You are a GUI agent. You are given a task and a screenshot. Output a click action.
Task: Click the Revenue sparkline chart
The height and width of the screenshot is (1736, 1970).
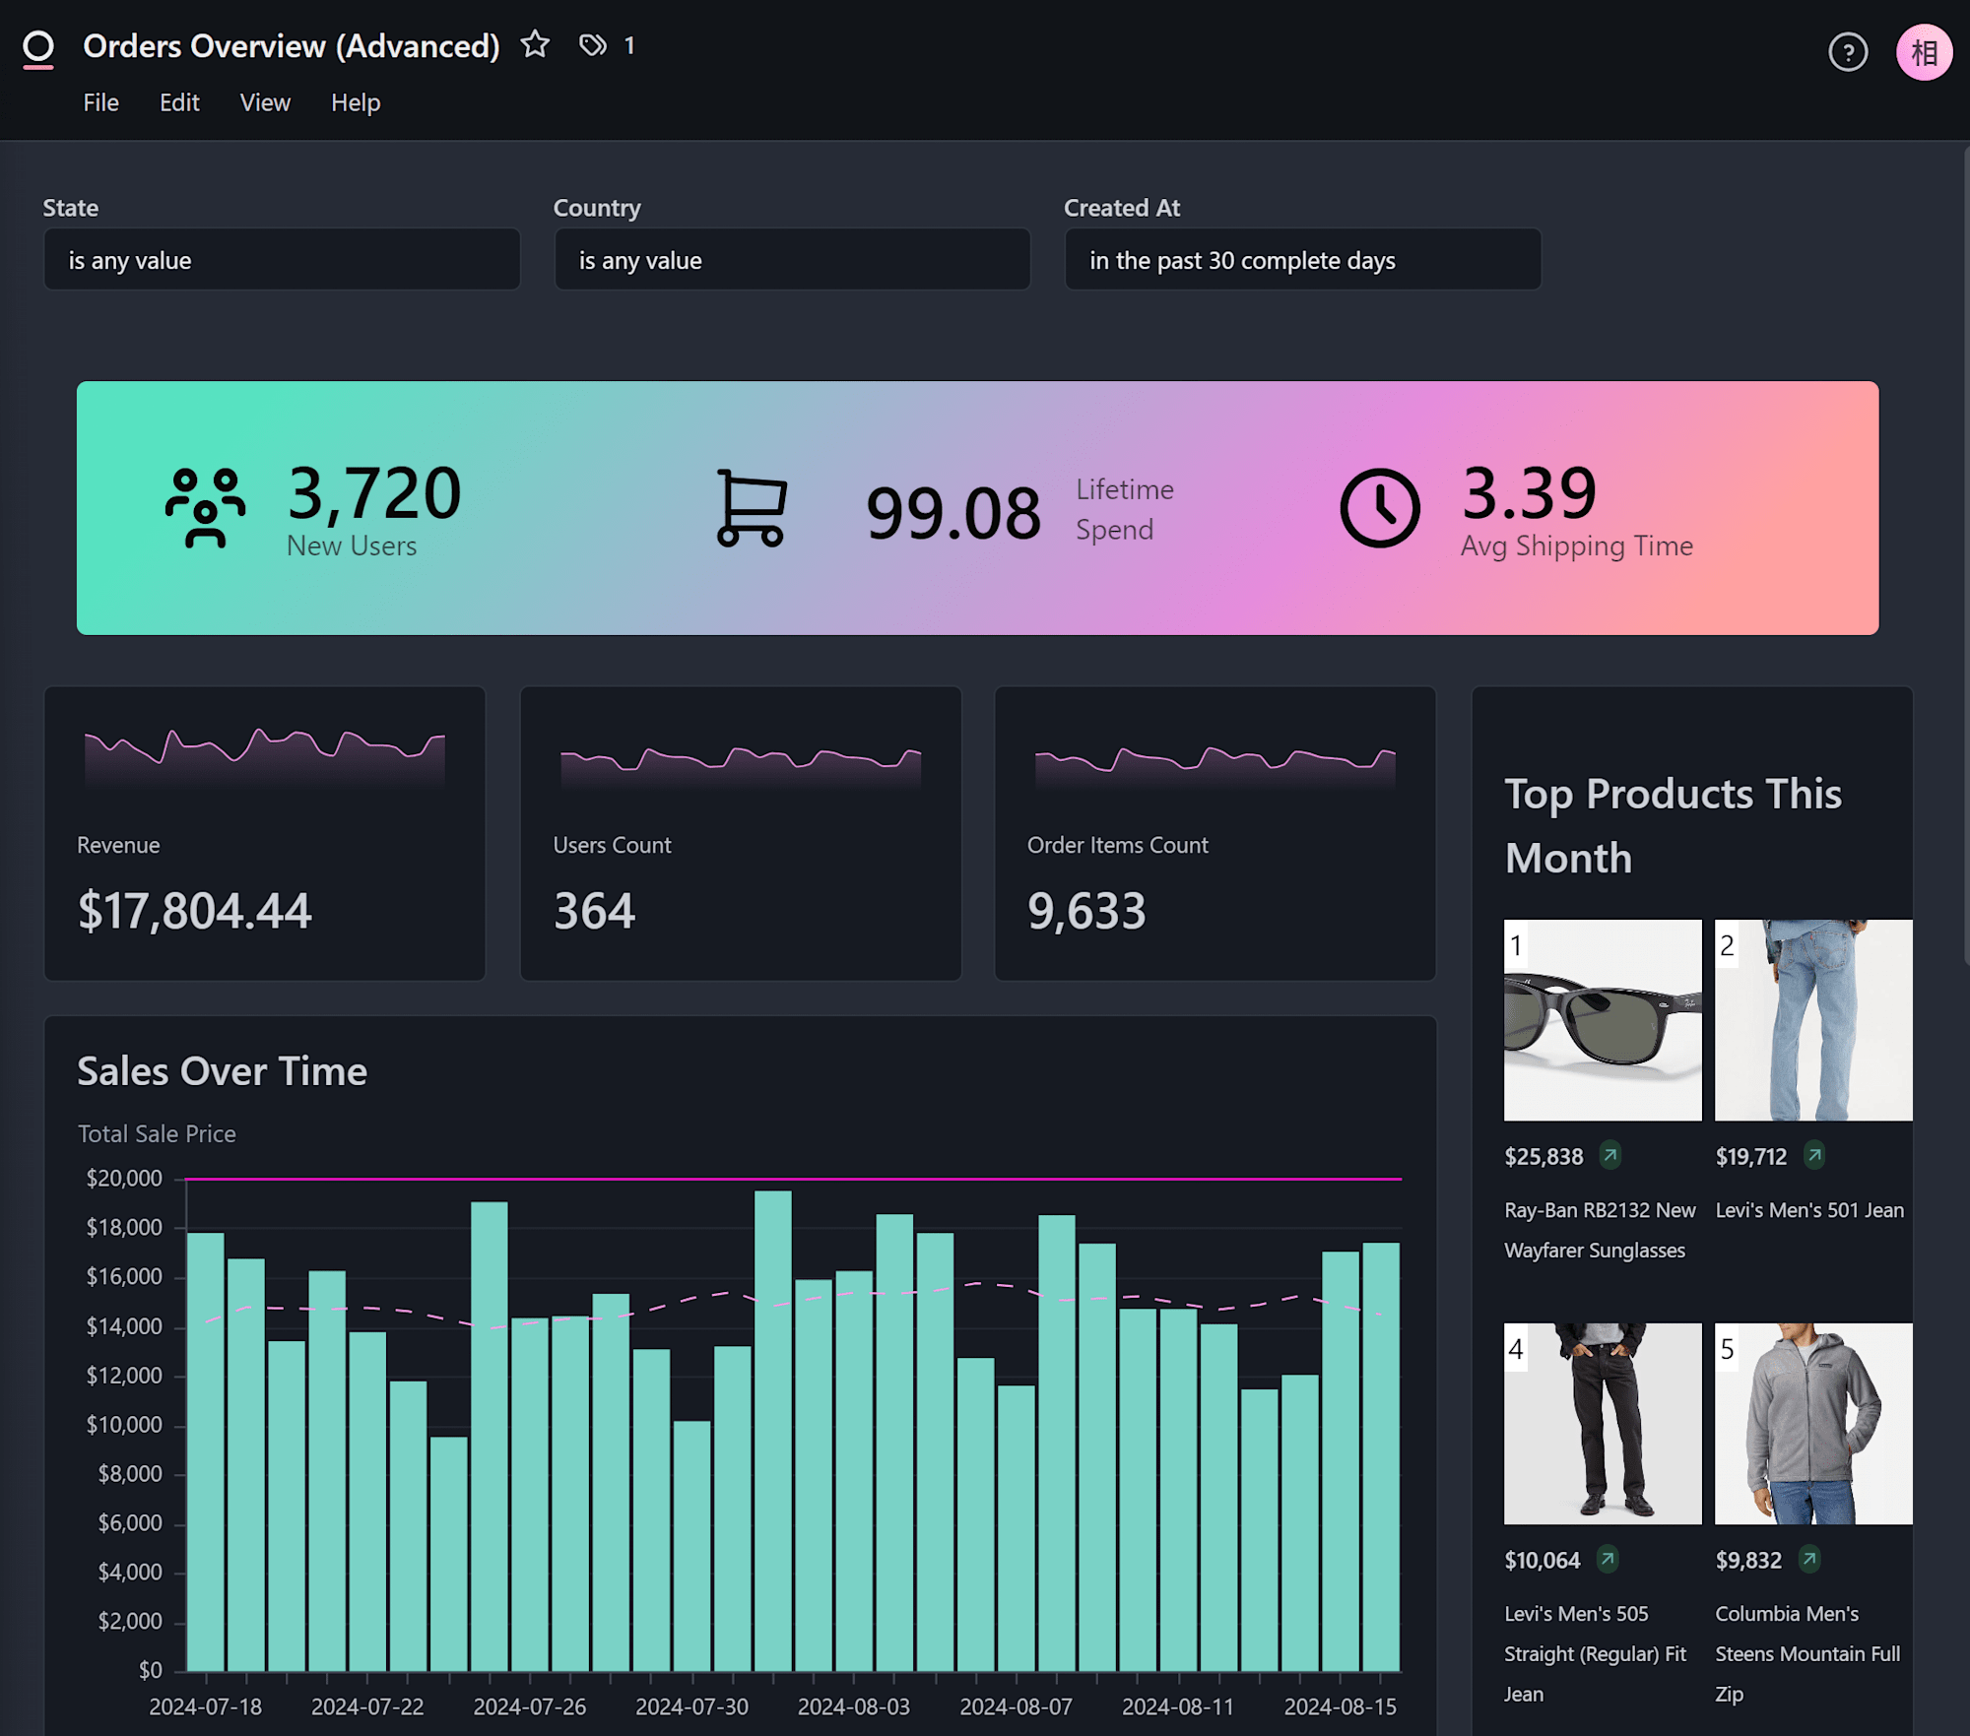pos(265,756)
